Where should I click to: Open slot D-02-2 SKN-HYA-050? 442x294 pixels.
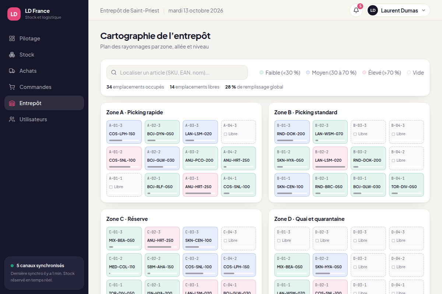330,265
